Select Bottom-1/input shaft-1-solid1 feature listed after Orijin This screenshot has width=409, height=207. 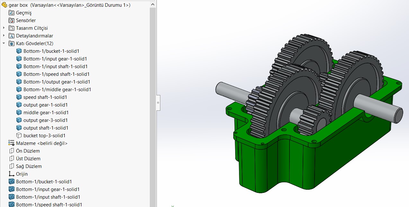(x=48, y=197)
